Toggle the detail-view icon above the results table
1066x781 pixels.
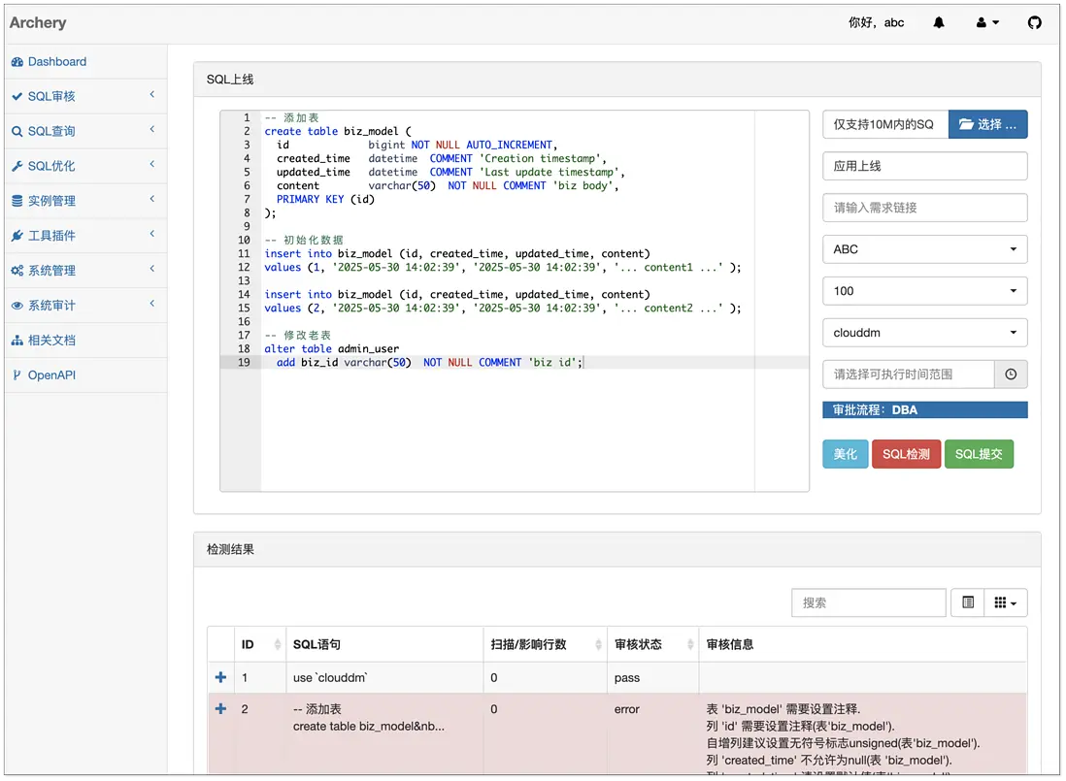(x=967, y=602)
